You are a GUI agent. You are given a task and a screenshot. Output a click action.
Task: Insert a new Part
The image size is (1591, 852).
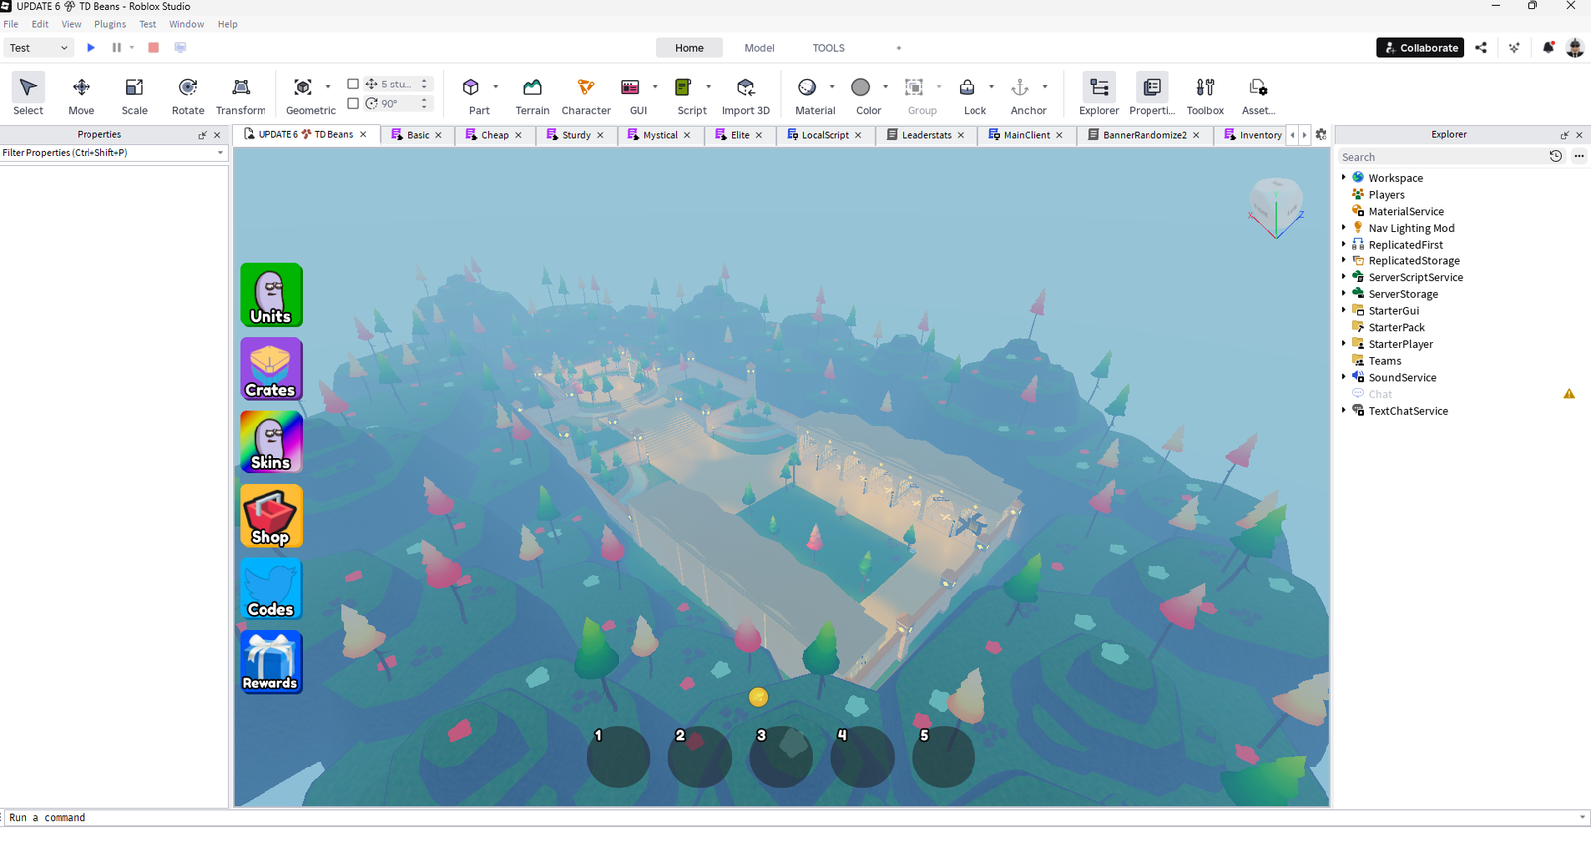pyautogui.click(x=472, y=87)
